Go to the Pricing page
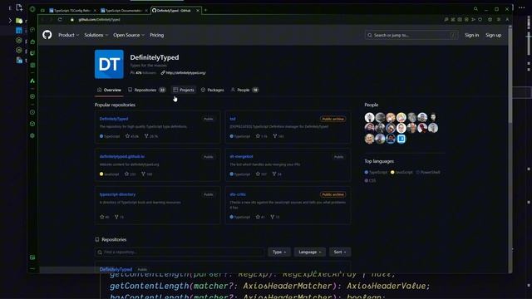The height and width of the screenshot is (299, 532). (157, 35)
